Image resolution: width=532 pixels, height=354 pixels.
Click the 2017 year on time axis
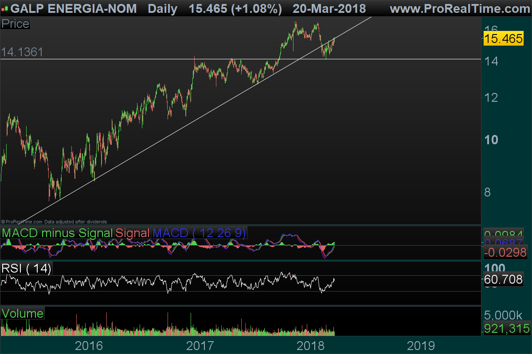[200, 345]
